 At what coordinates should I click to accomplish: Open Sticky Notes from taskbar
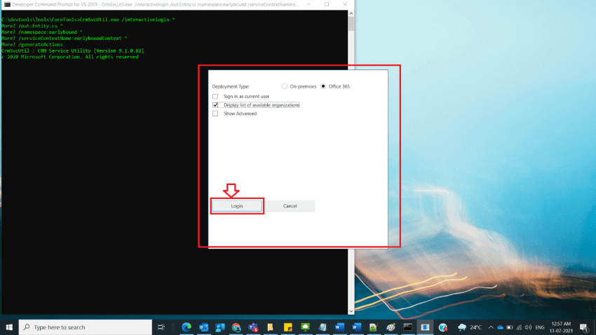tap(287, 327)
